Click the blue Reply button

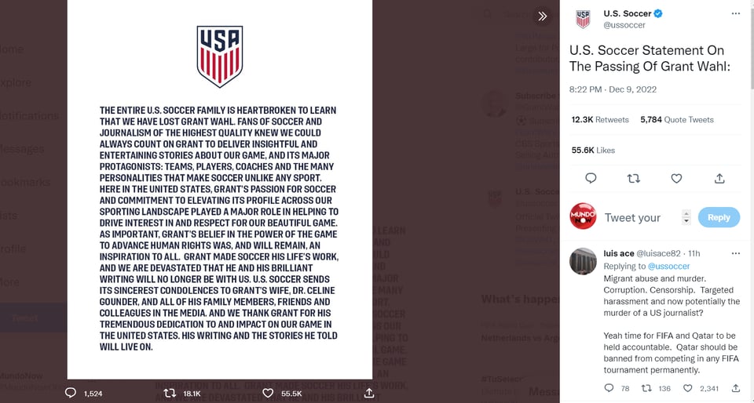coord(719,217)
